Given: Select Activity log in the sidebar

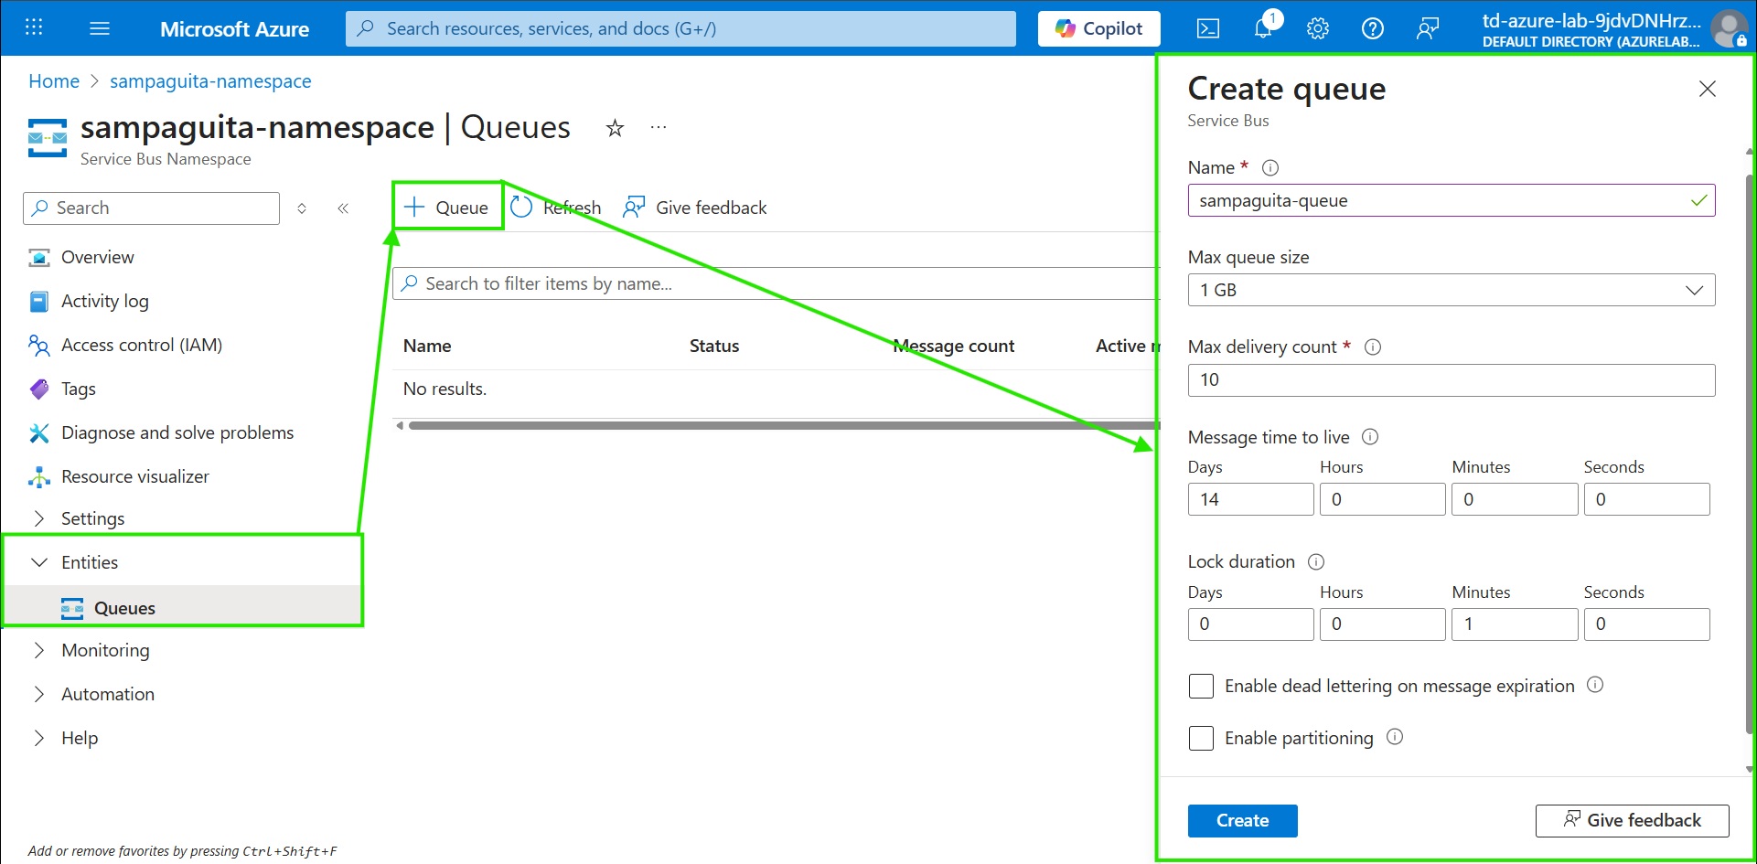Looking at the screenshot, I should pyautogui.click(x=104, y=301).
